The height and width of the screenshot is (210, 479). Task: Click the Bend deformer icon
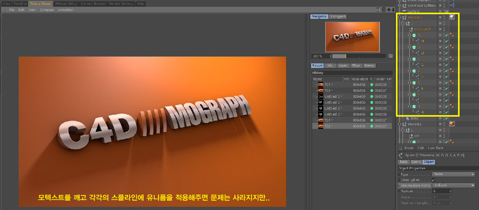[x=407, y=118]
